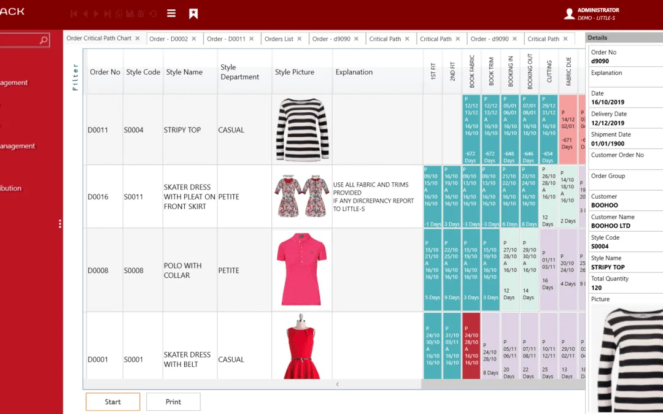Click Delivery Date 12/12/2019 in Details
663x414 pixels.
tap(608, 123)
